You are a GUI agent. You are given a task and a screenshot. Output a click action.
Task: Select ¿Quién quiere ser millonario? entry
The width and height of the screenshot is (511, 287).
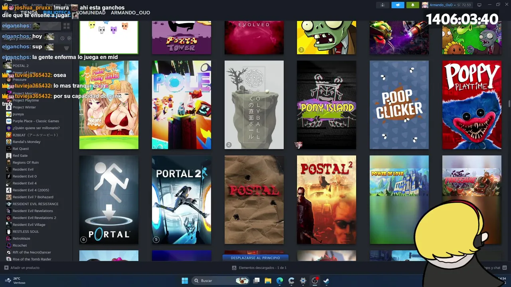click(x=37, y=128)
